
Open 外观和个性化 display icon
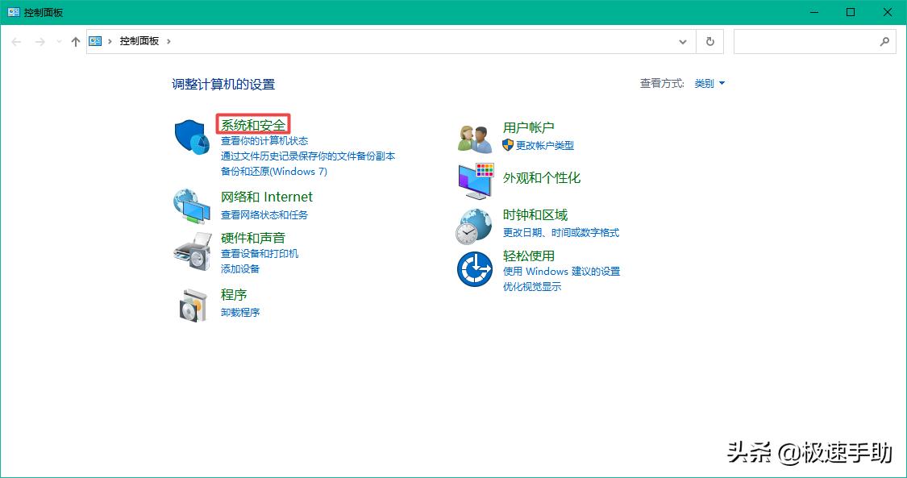473,179
